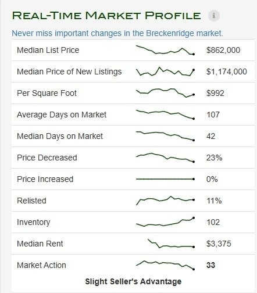Screen dimensions: 257x293
Task: Select the Inventory count of 102
Action: [x=213, y=222]
